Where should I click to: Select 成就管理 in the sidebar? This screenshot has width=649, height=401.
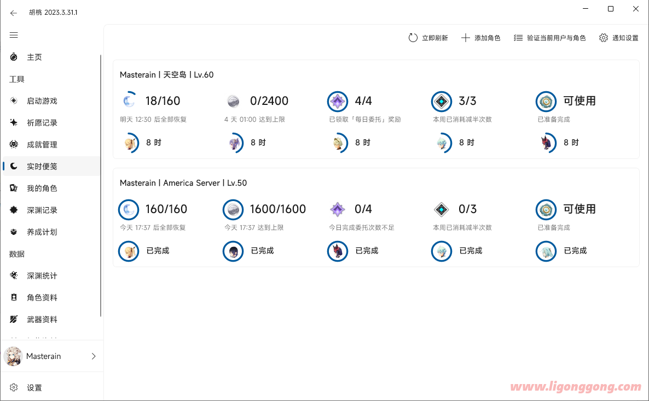tap(42, 145)
